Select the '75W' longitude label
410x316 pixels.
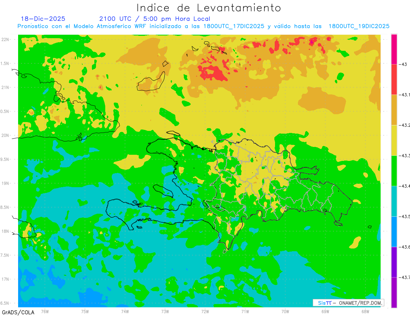85,311
